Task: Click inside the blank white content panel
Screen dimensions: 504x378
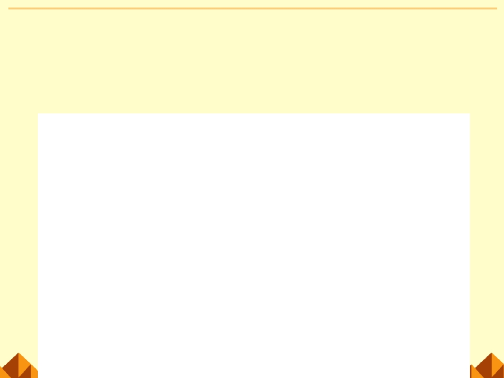Action: coord(254,246)
